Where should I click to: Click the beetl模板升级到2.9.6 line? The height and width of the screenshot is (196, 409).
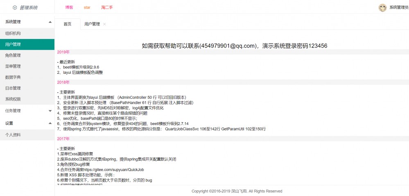point(78,67)
